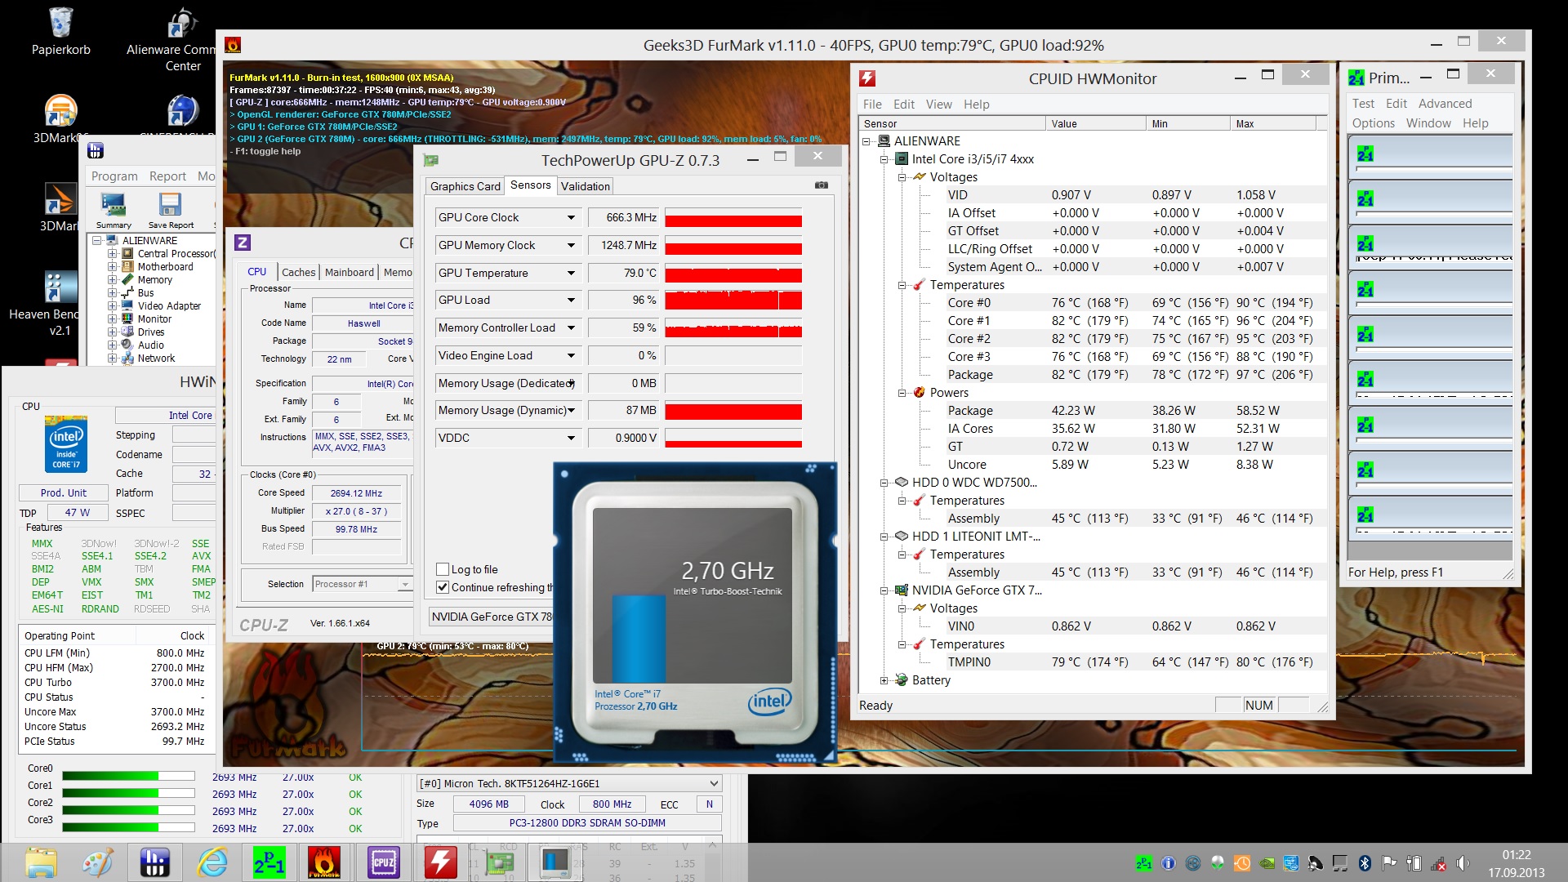Open FurMark from the taskbar
Screen dimensions: 1568x882
(x=324, y=862)
